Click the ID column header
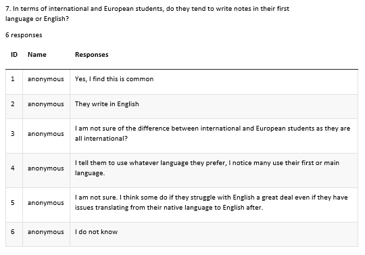Viewport: 365px width, 255px height. tap(14, 55)
